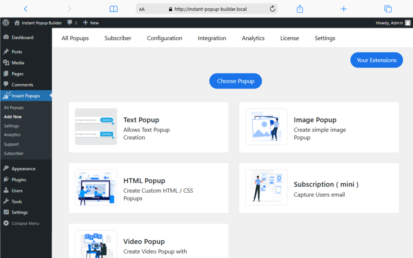Image resolution: width=413 pixels, height=258 pixels.
Task: Select the Text Popup title
Action: [141, 120]
